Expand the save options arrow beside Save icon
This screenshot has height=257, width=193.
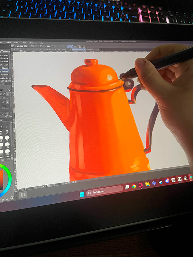pyautogui.click(x=28, y=46)
